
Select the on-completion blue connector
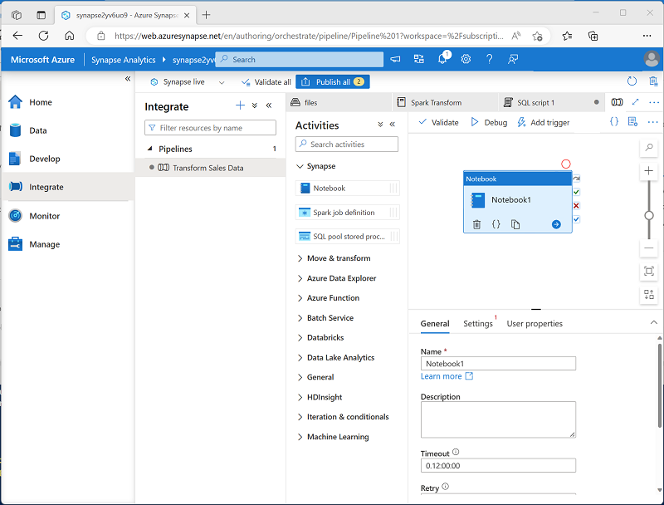point(576,219)
